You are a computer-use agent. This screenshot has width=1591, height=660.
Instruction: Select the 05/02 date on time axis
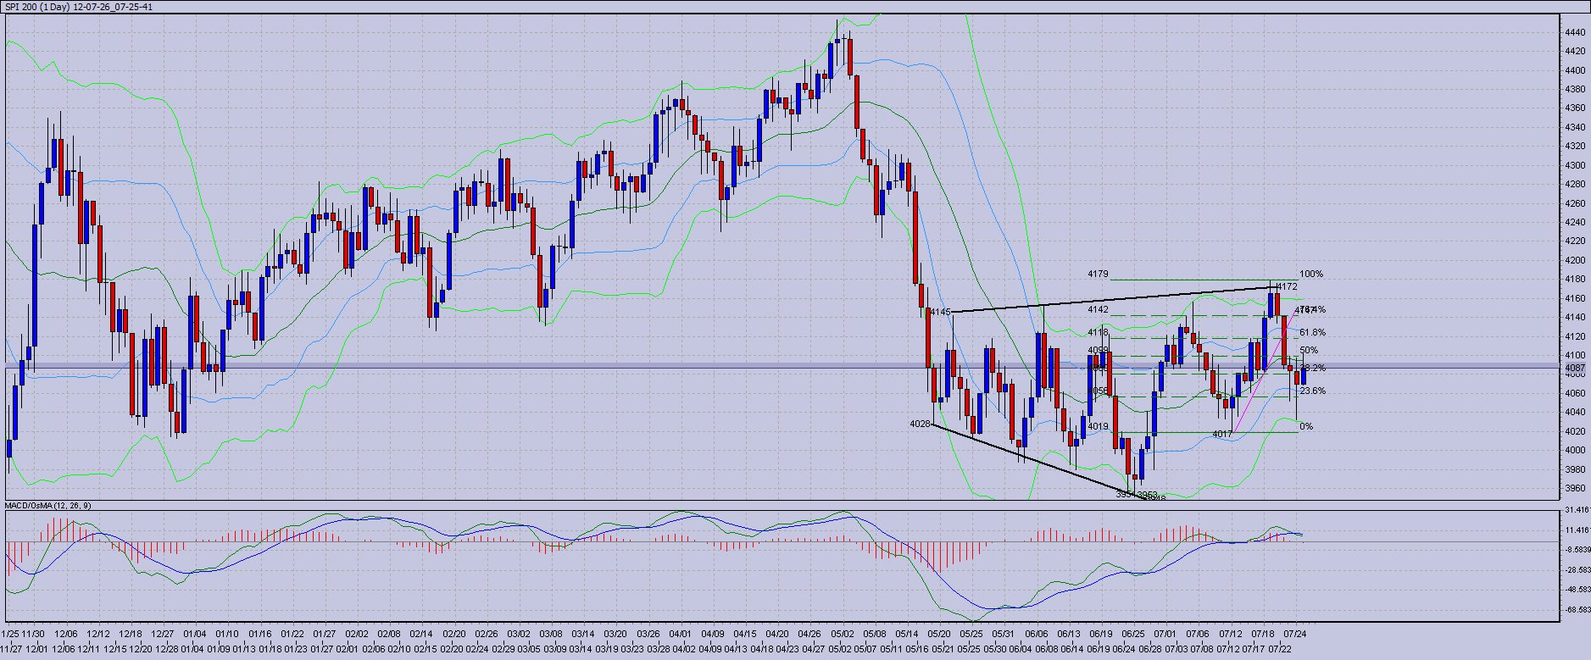[x=842, y=633]
